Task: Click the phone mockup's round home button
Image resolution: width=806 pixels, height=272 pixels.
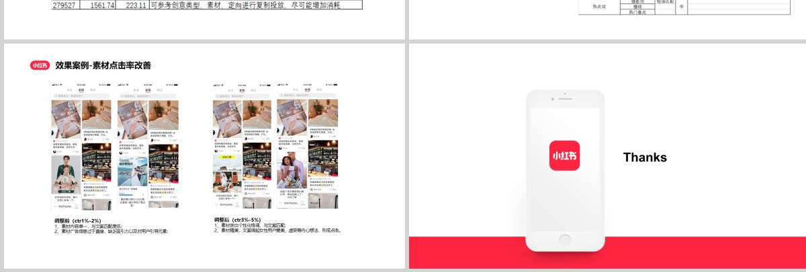Action: (x=565, y=239)
